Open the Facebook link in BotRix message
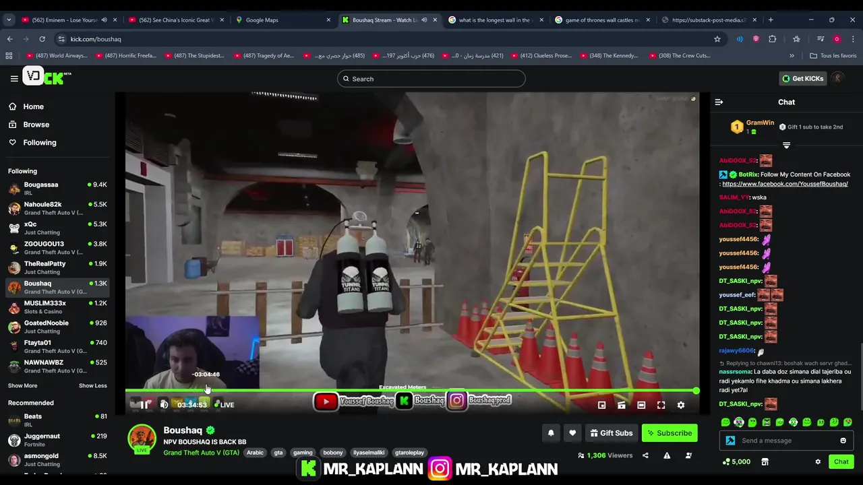The width and height of the screenshot is (863, 485). pos(785,184)
